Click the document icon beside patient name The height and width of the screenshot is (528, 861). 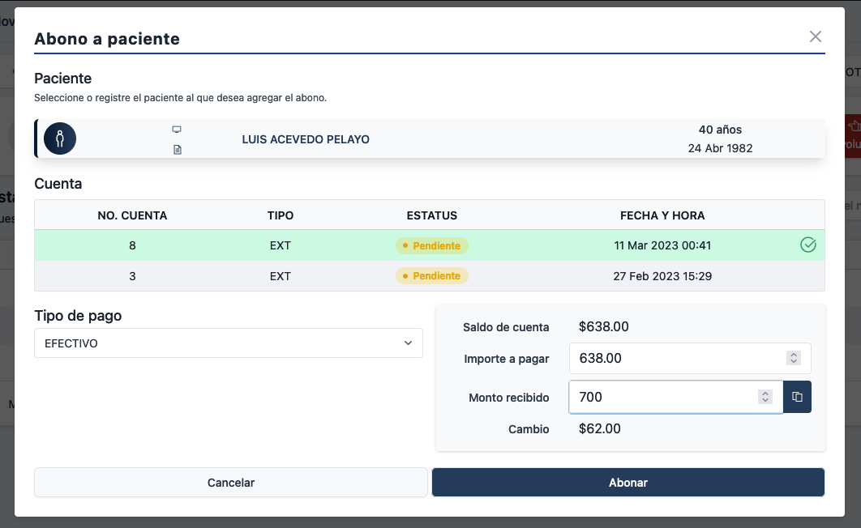[x=177, y=150]
